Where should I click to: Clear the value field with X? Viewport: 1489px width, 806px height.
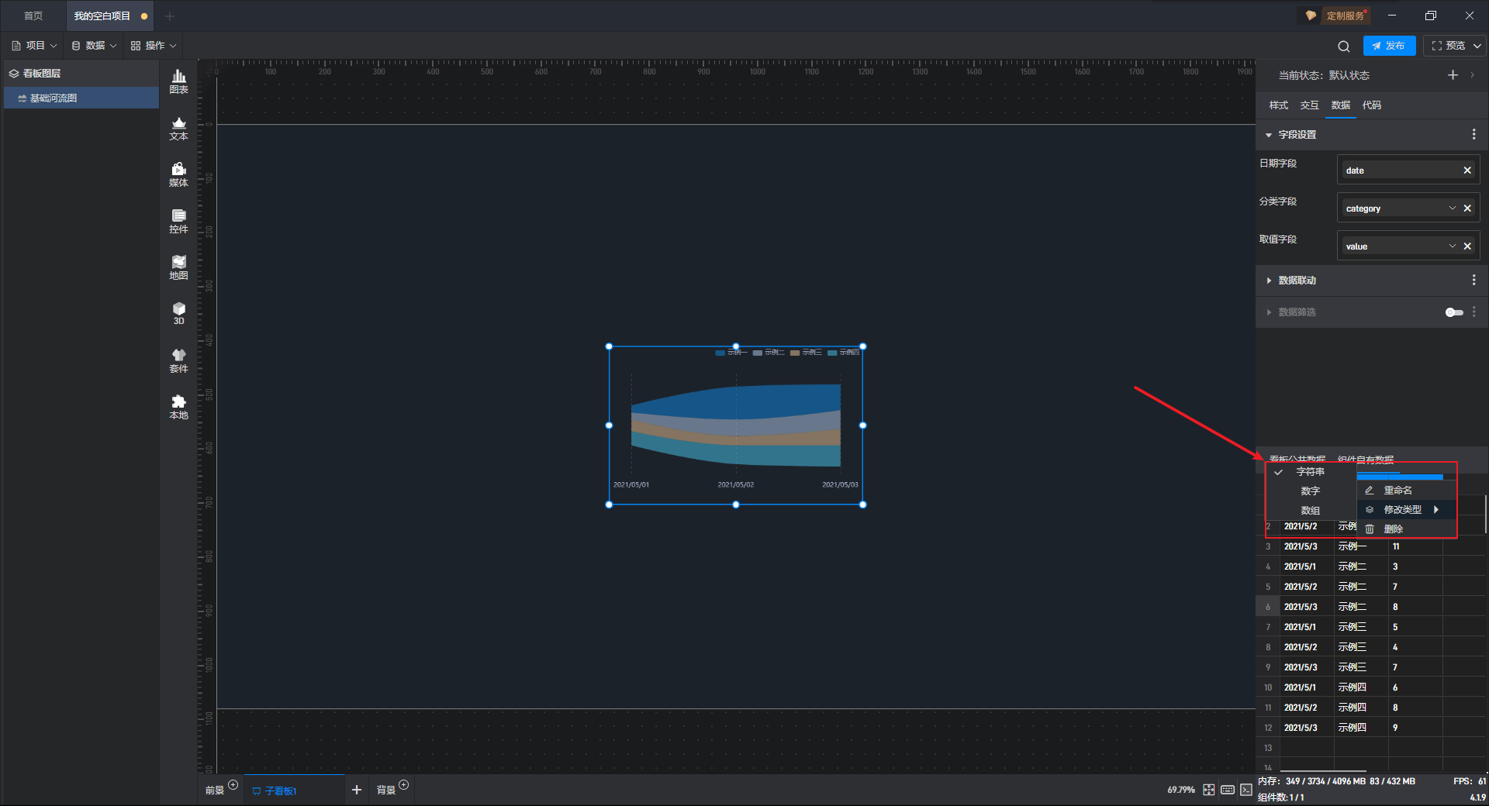1467,246
